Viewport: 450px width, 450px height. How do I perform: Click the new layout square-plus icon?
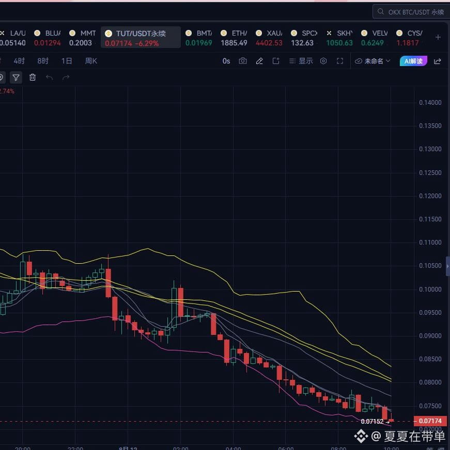point(276,61)
